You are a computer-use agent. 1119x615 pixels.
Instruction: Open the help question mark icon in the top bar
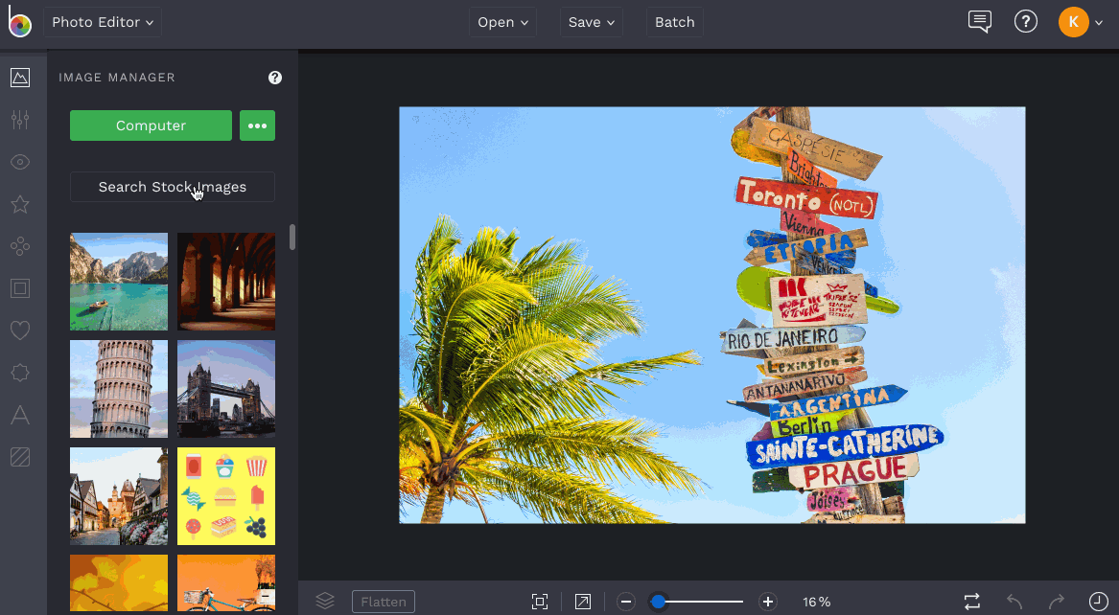point(1026,22)
